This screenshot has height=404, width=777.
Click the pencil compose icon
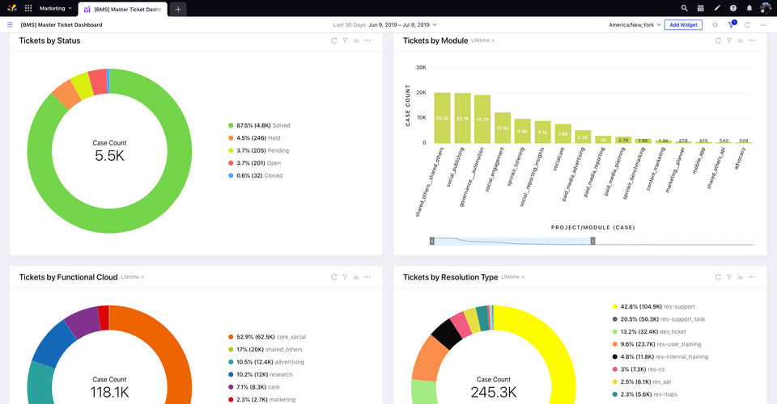tap(717, 8)
